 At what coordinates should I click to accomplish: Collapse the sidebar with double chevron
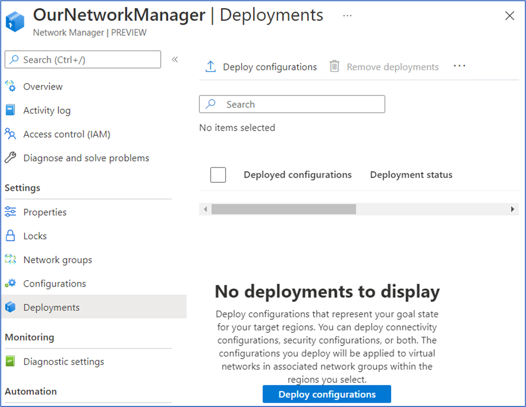pos(175,60)
